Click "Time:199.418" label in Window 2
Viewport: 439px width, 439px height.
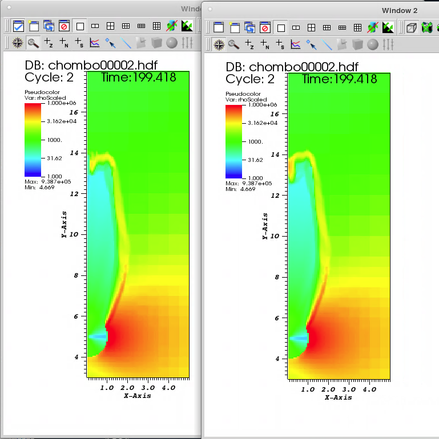click(340, 79)
